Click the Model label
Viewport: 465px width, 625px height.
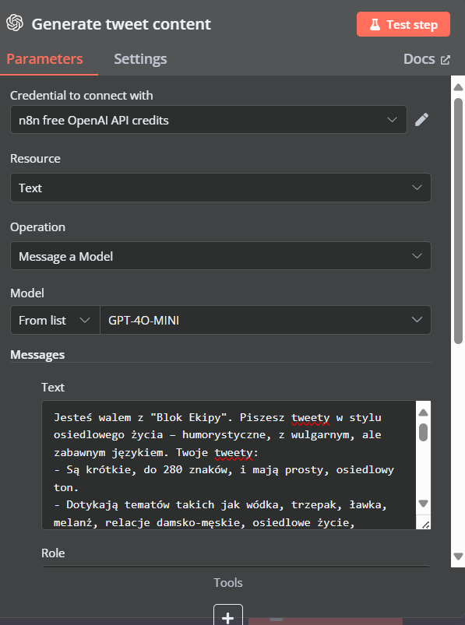click(x=27, y=293)
